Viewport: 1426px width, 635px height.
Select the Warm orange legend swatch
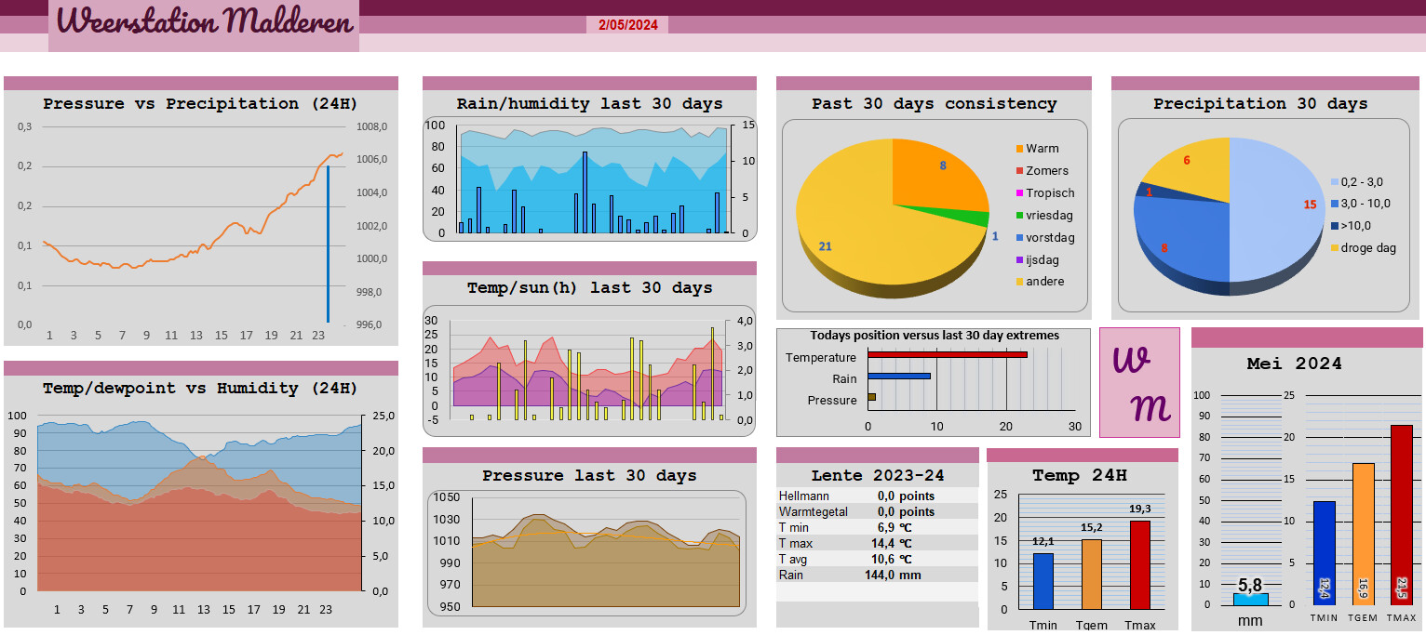click(x=1019, y=149)
